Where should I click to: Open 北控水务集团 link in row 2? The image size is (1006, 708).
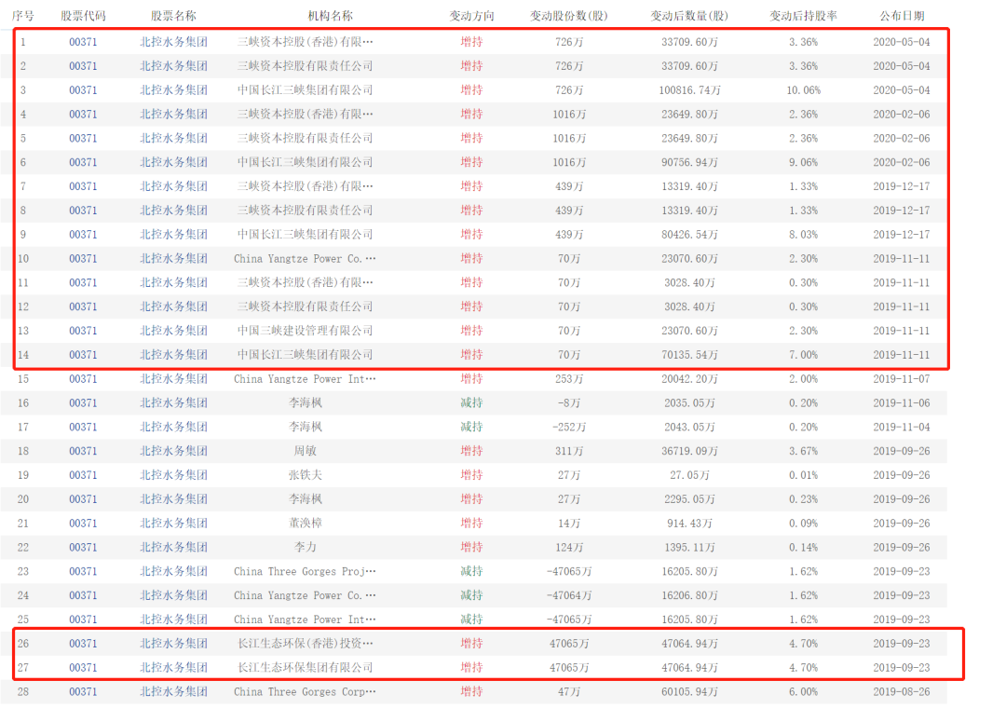point(174,66)
